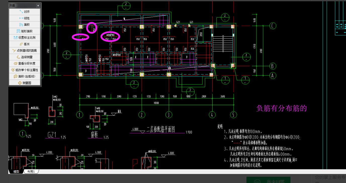The width and height of the screenshot is (346, 183).
Task: Choose 面积(含弧线) area with arcs tool
Action: tap(25, 76)
